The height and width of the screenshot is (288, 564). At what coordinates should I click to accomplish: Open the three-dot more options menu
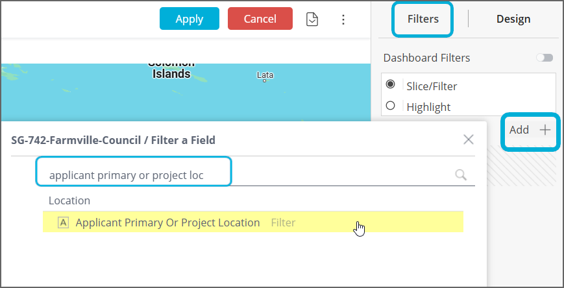(344, 19)
